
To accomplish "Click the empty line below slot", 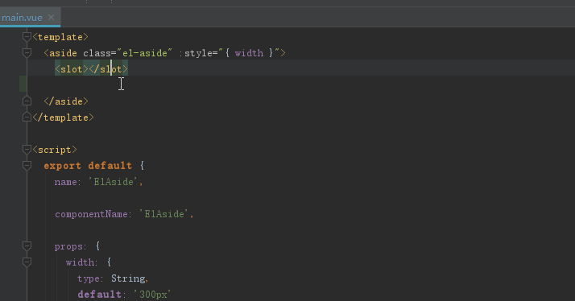I will (x=293, y=85).
